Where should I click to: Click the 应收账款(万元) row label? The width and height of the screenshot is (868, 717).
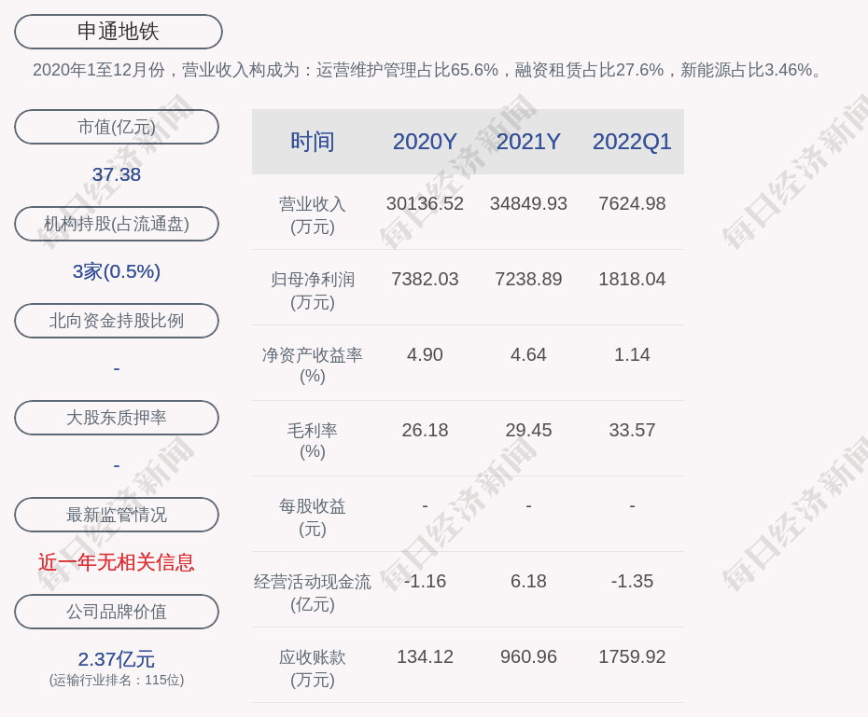tap(313, 669)
